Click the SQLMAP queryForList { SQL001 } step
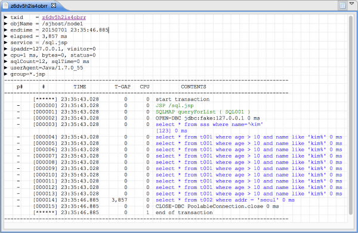 pyautogui.click(x=203, y=112)
